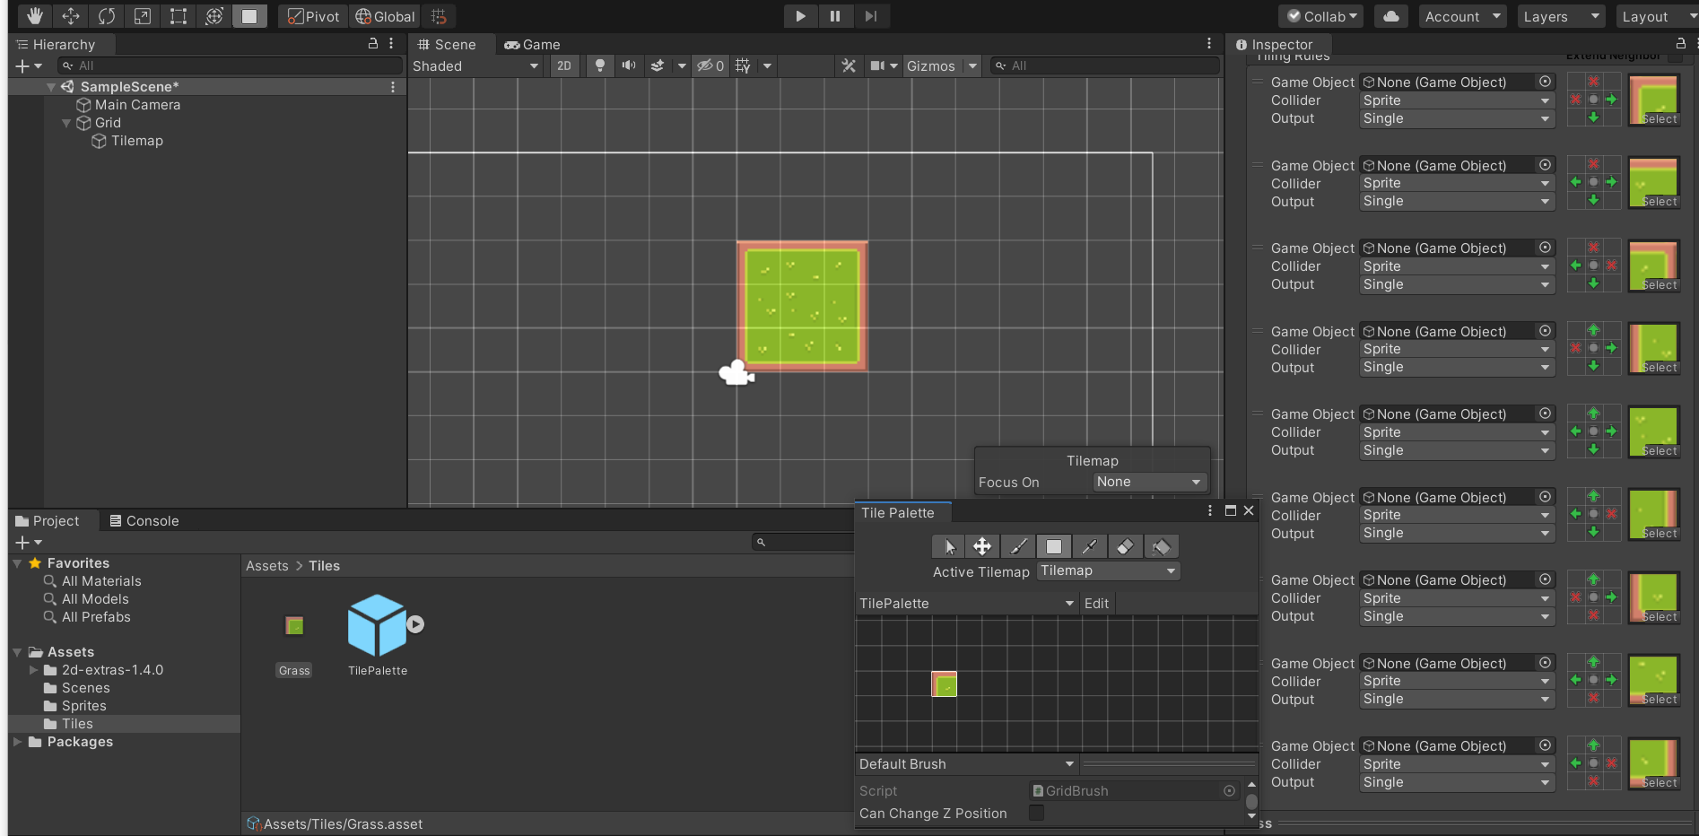Choose the Move selection tool in Tile Palette

[x=982, y=546]
